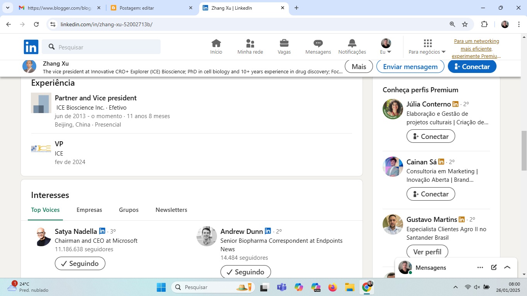Toggle Seguindo for Satya Nadella

click(80, 264)
